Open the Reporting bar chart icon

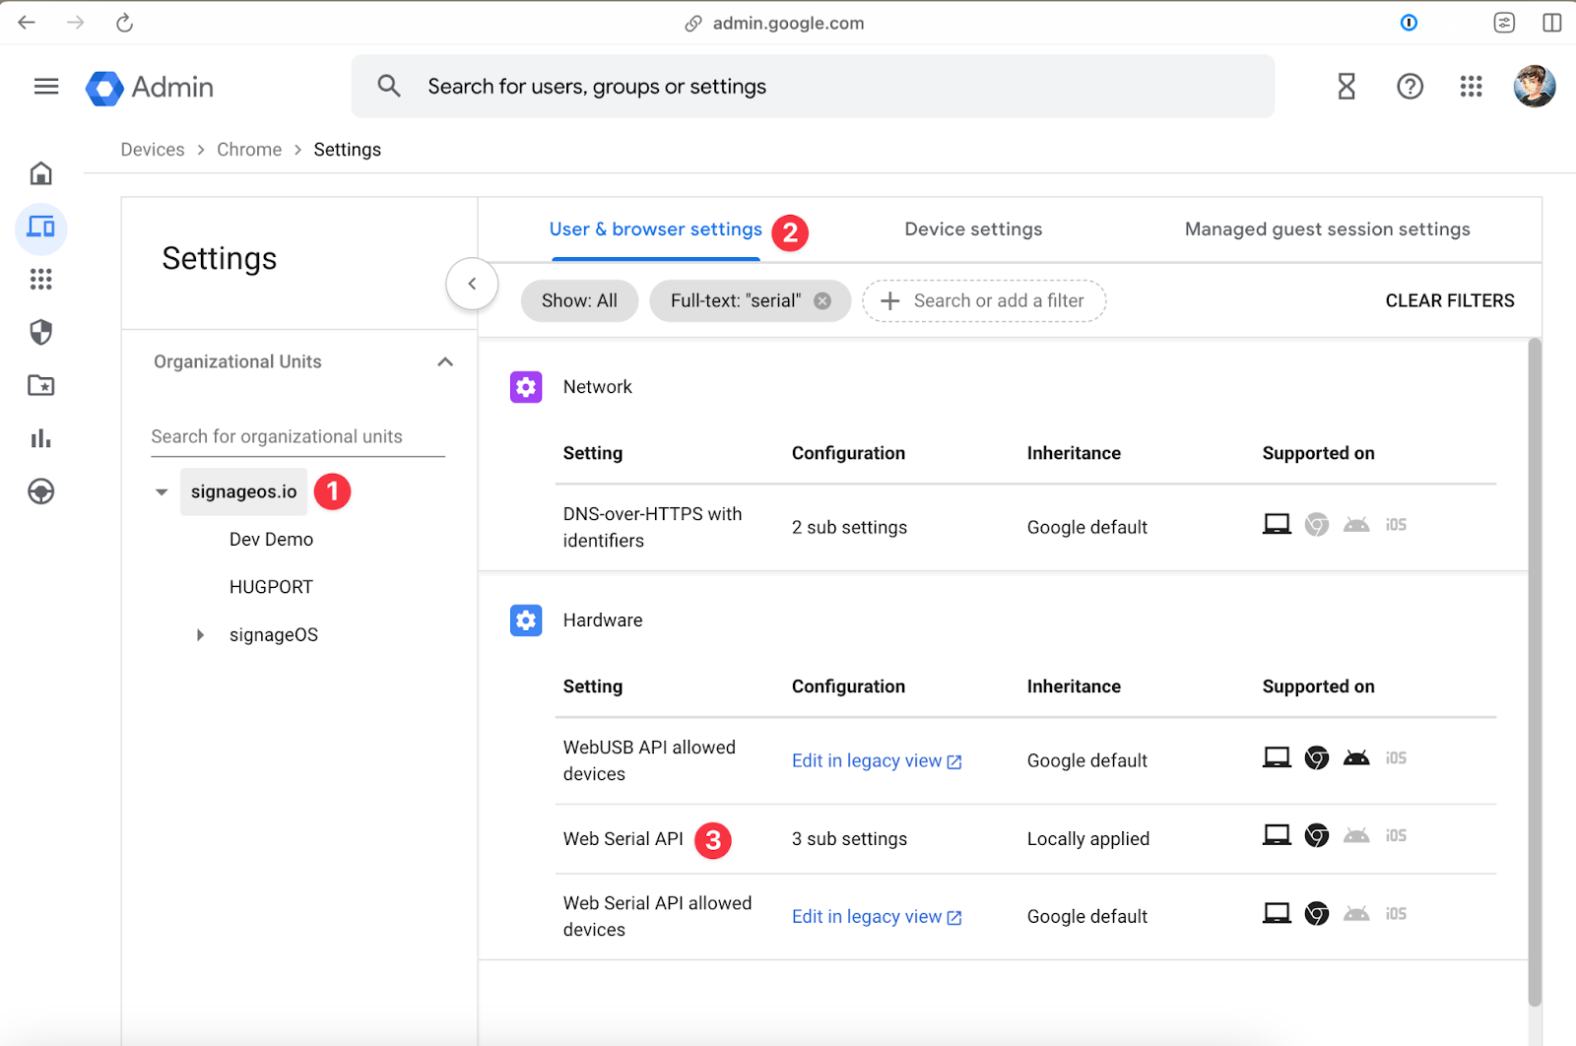pyautogui.click(x=41, y=438)
